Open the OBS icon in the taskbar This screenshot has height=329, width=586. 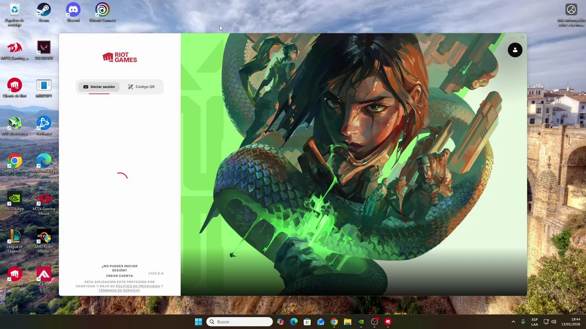click(374, 322)
